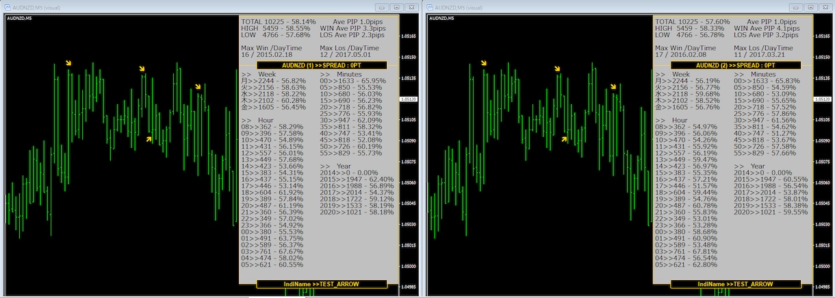835x298 pixels.
Task: Minimize the right AUDNZD,M5 chart window
Action: pyautogui.click(x=796, y=6)
